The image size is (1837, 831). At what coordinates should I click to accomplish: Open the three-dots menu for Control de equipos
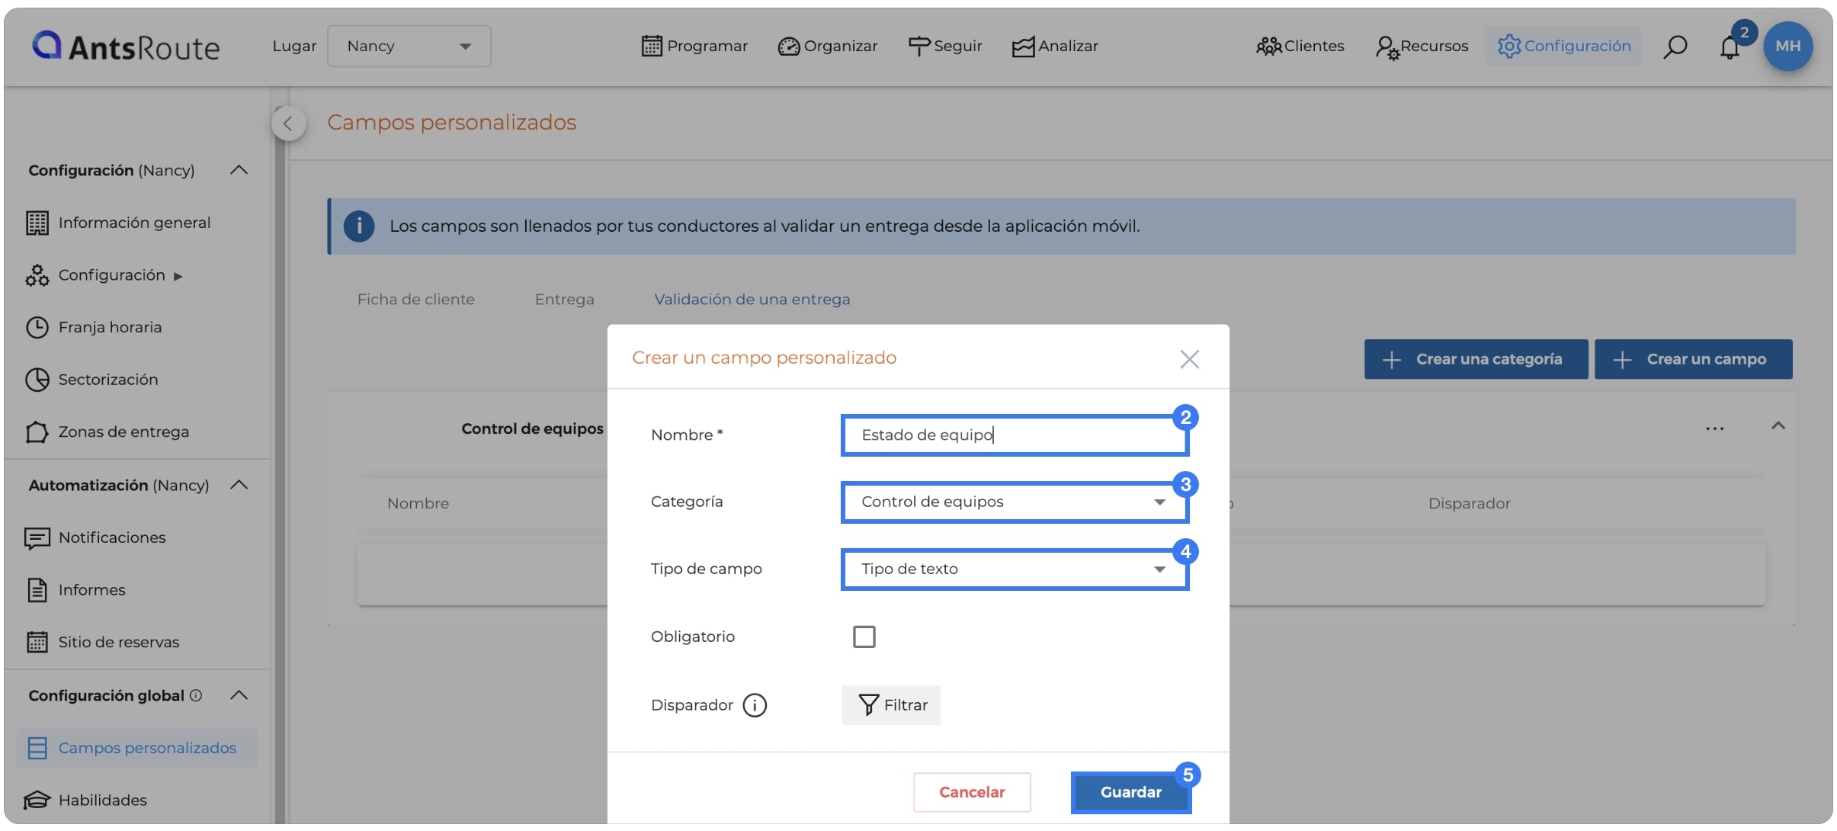click(x=1714, y=428)
